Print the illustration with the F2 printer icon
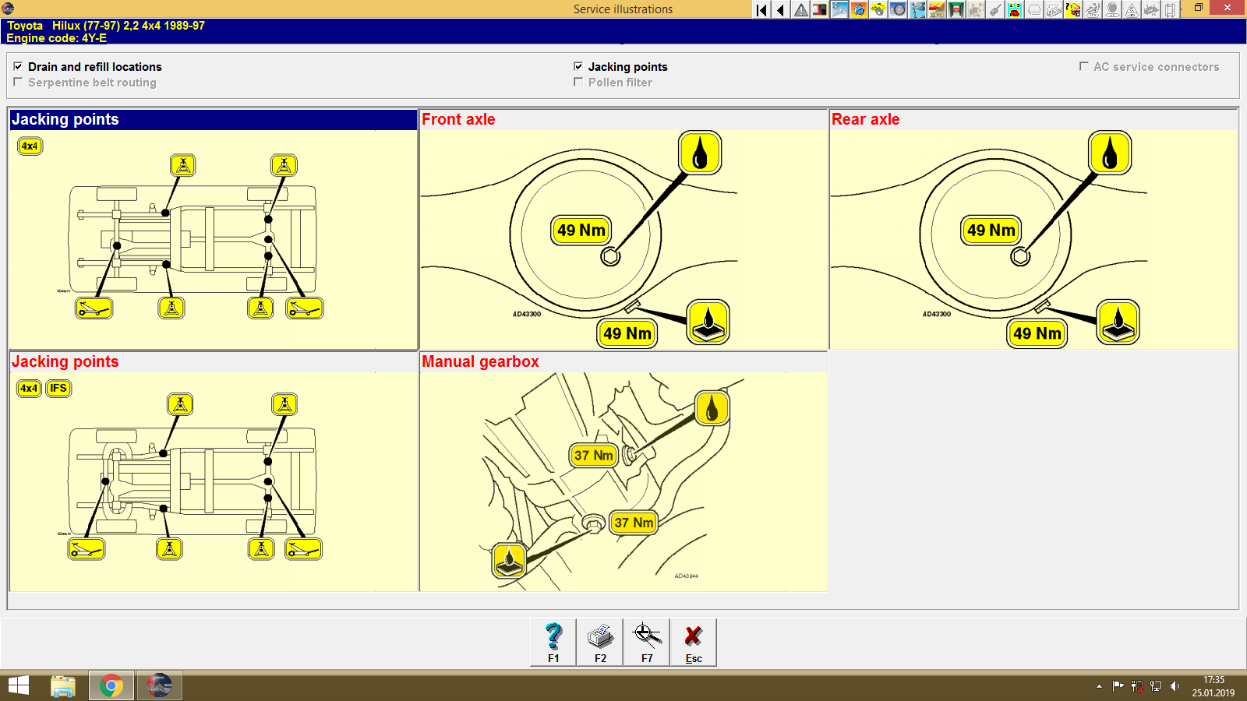The height and width of the screenshot is (701, 1247). [599, 640]
